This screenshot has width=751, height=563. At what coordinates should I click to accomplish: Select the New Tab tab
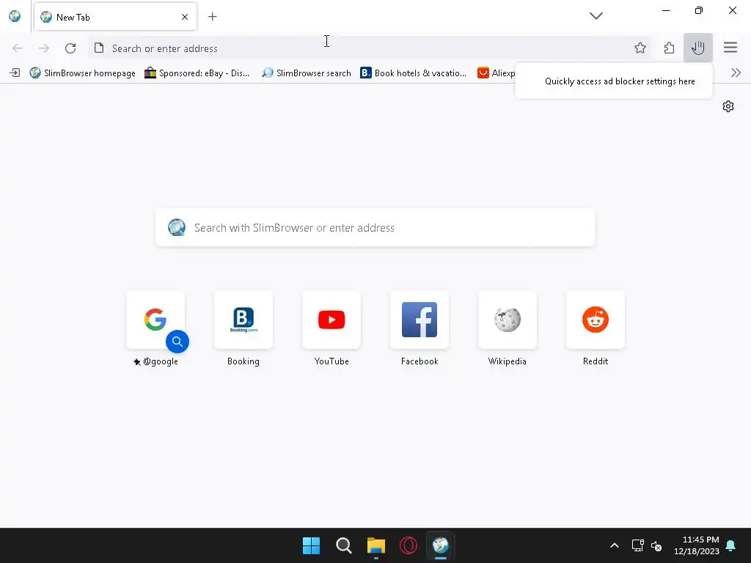(115, 17)
